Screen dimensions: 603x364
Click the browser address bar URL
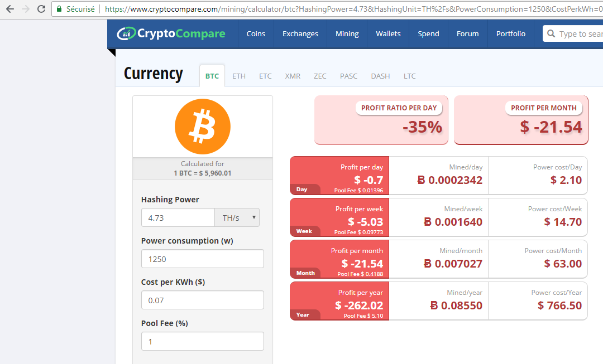[x=353, y=9]
